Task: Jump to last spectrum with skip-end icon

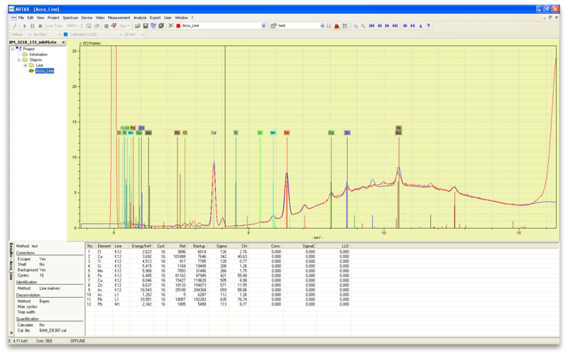Action: tap(395, 26)
